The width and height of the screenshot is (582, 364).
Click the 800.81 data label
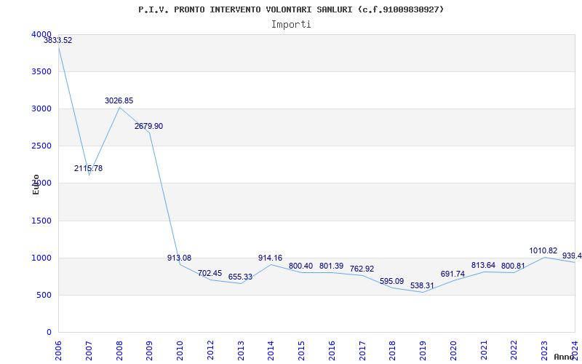[513, 266]
